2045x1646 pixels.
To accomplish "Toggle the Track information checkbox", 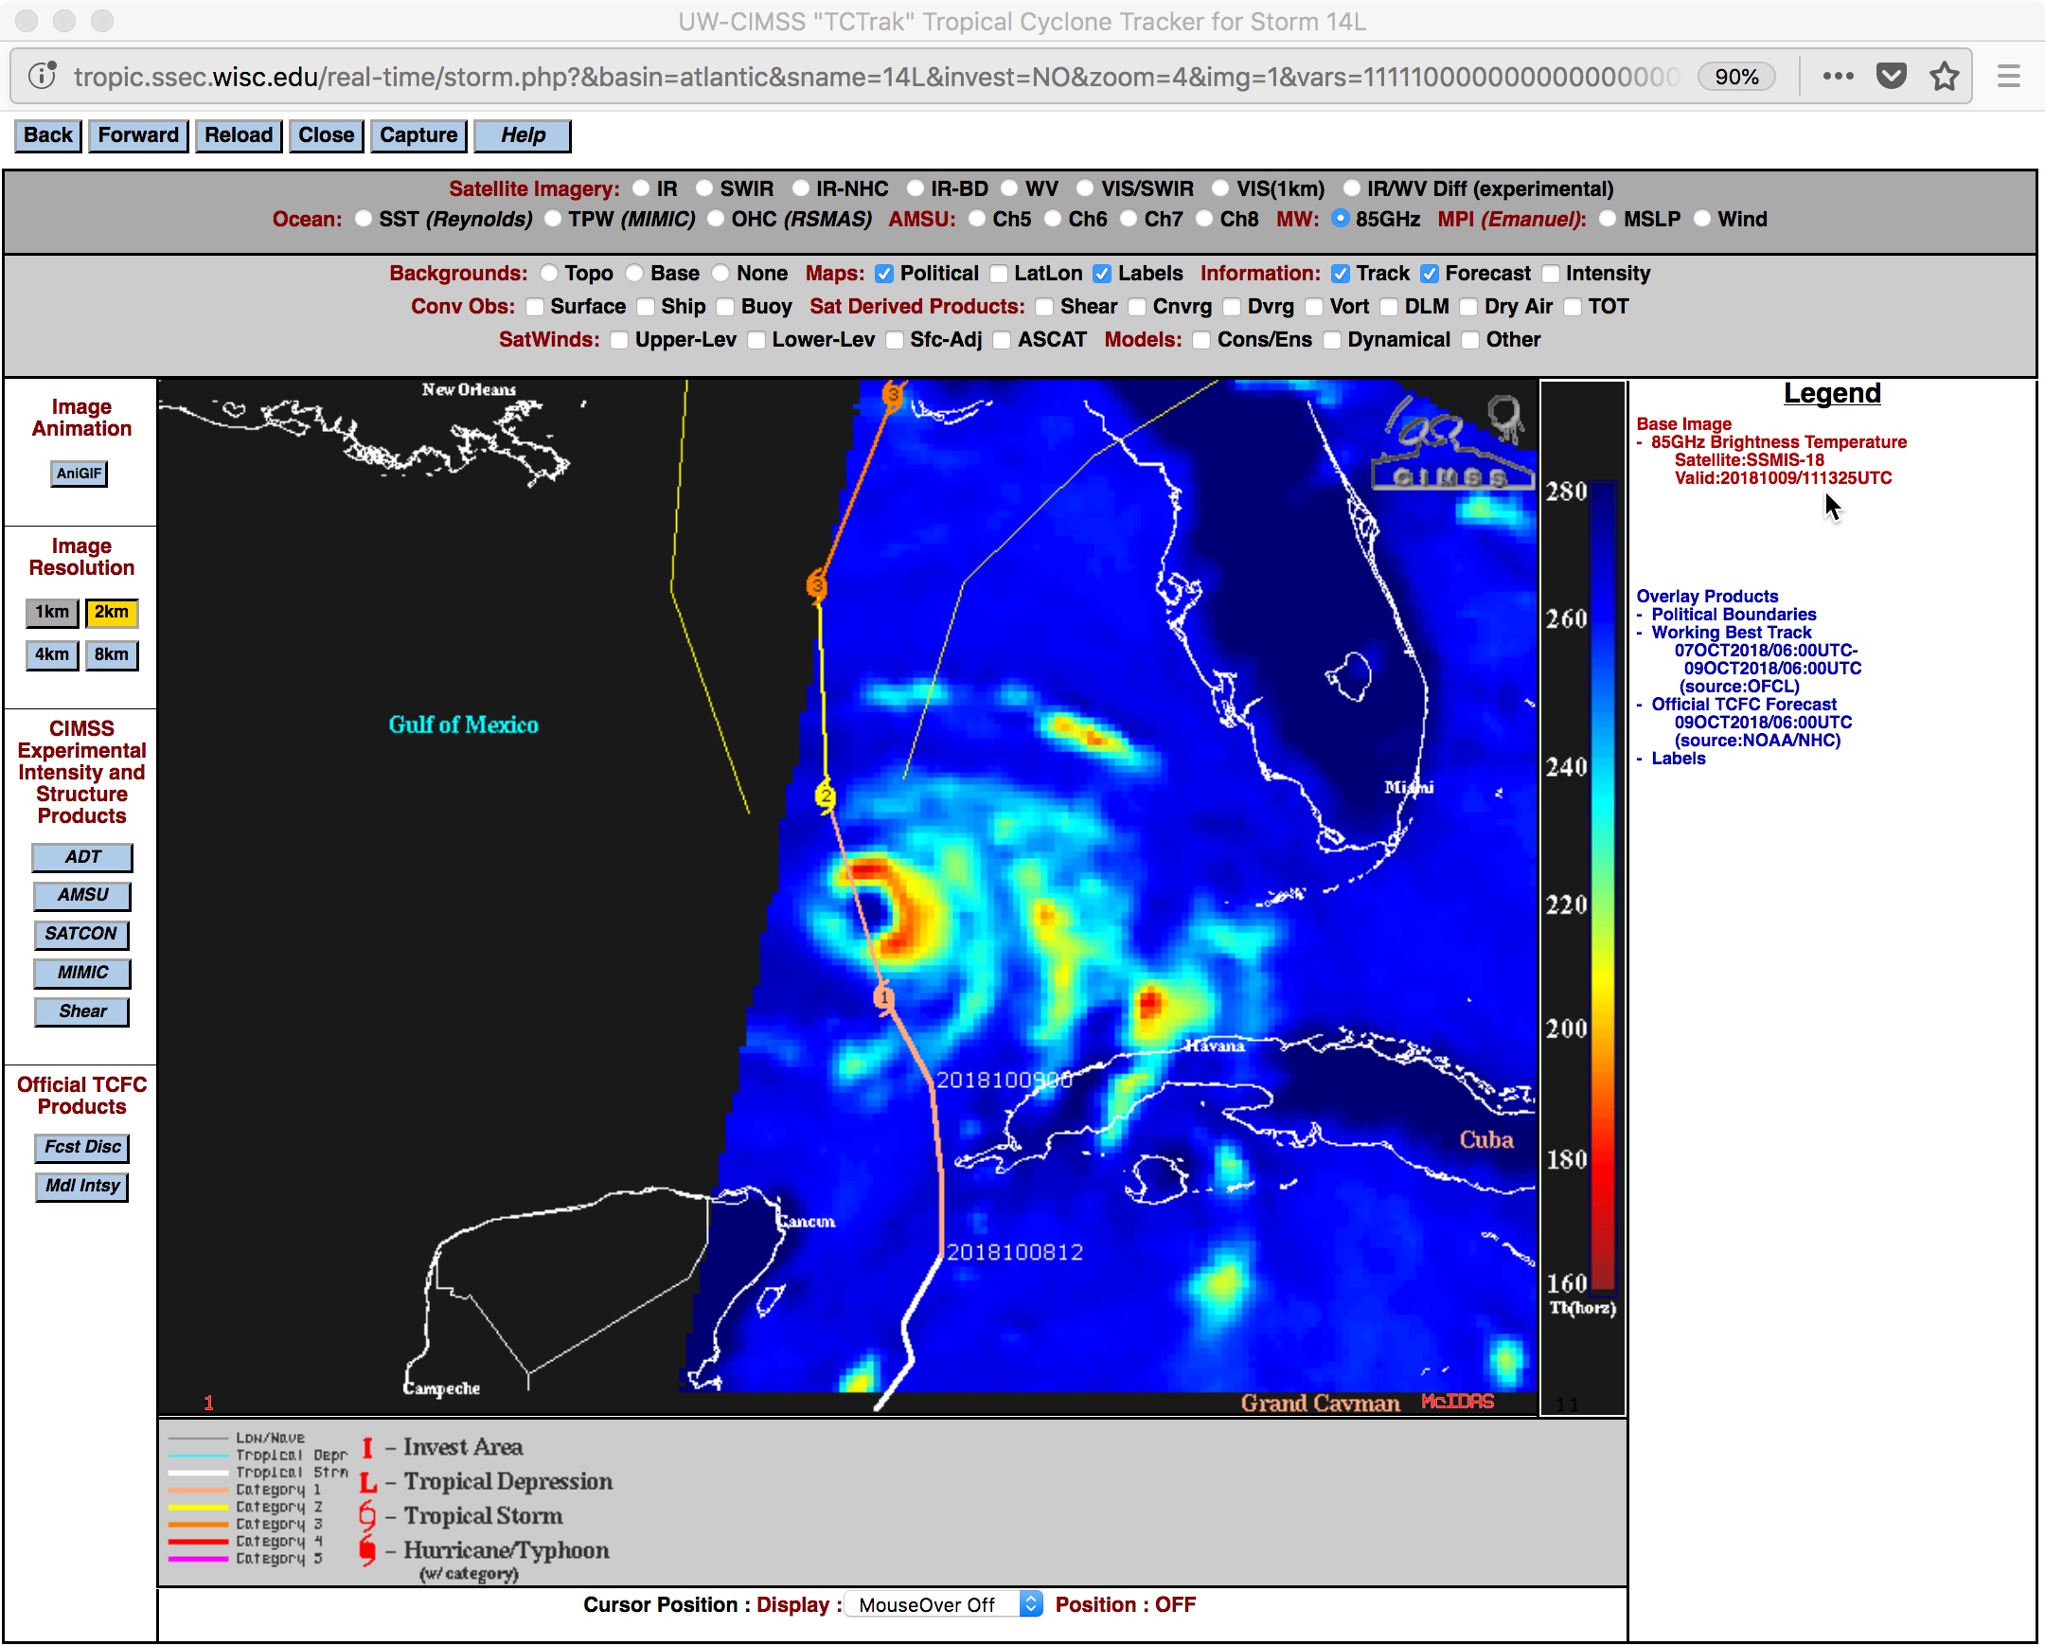I will [x=1341, y=274].
